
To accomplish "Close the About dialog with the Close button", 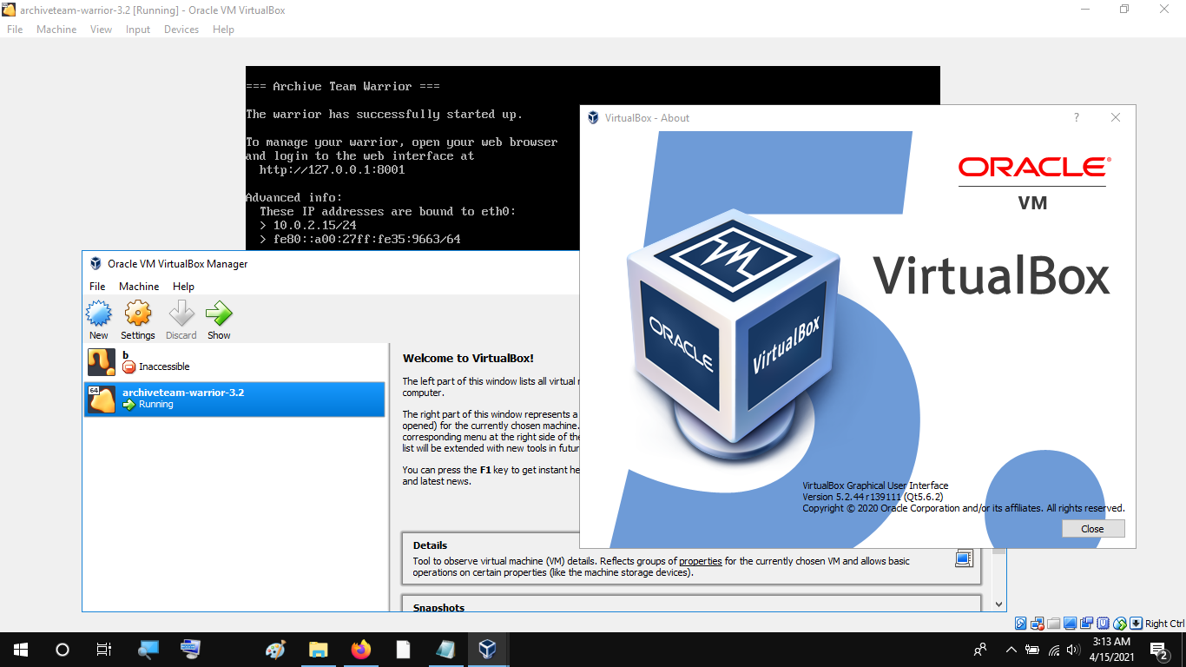I will (x=1092, y=529).
